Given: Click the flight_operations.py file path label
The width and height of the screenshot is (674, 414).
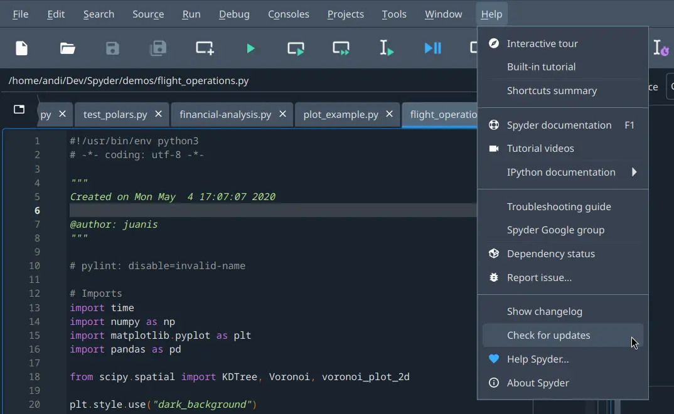Looking at the screenshot, I should (x=129, y=81).
